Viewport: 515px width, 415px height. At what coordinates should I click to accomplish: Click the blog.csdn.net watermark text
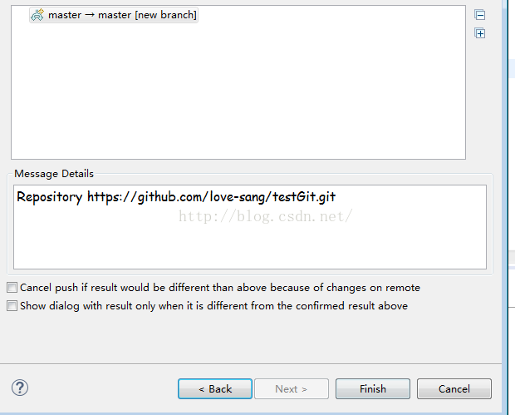click(x=266, y=216)
